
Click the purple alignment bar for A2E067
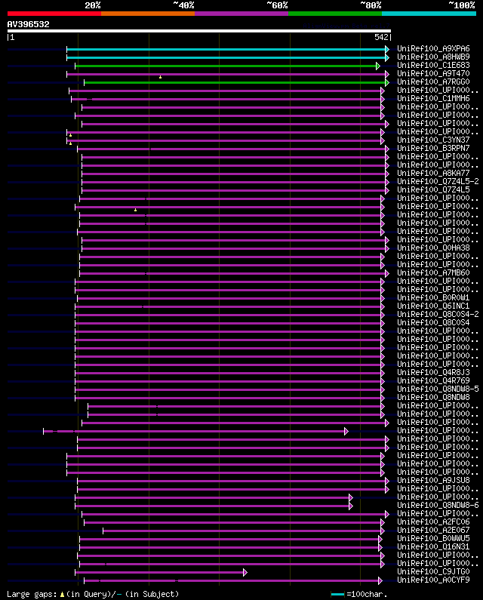pos(242,531)
